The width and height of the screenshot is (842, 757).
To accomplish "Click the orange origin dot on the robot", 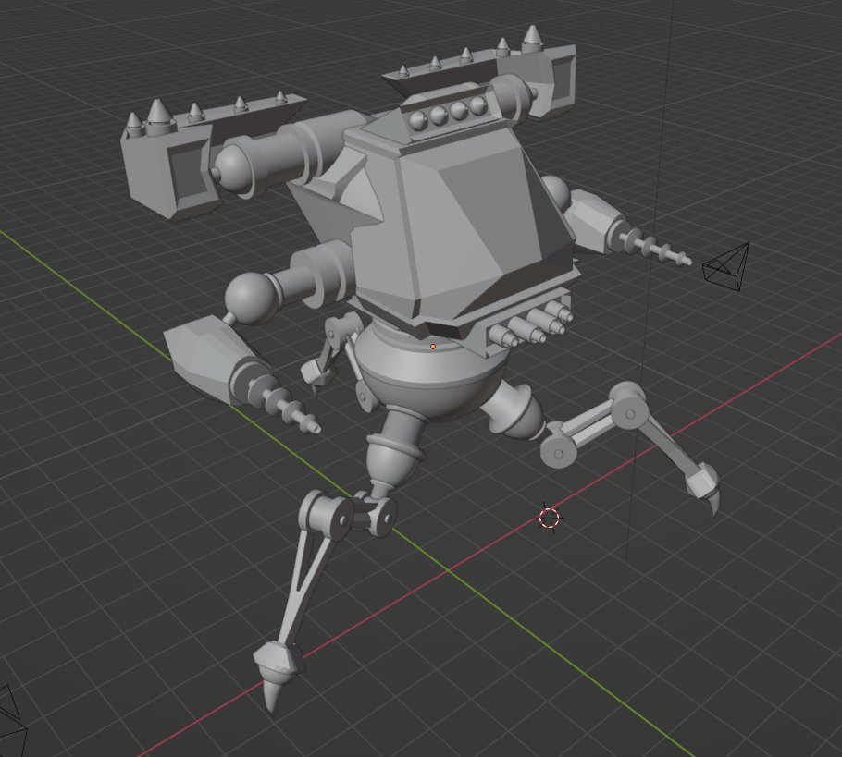I will tap(433, 348).
